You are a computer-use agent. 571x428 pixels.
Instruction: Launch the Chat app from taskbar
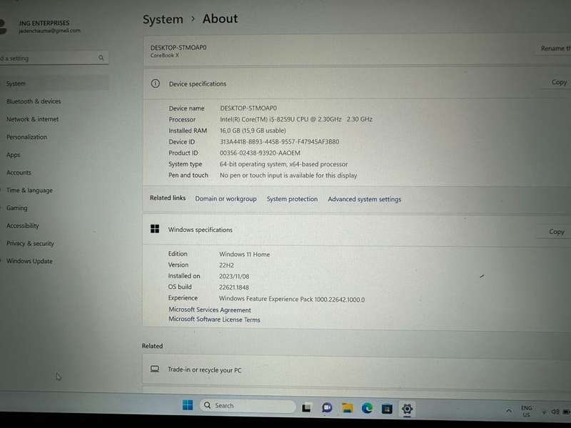pos(327,408)
